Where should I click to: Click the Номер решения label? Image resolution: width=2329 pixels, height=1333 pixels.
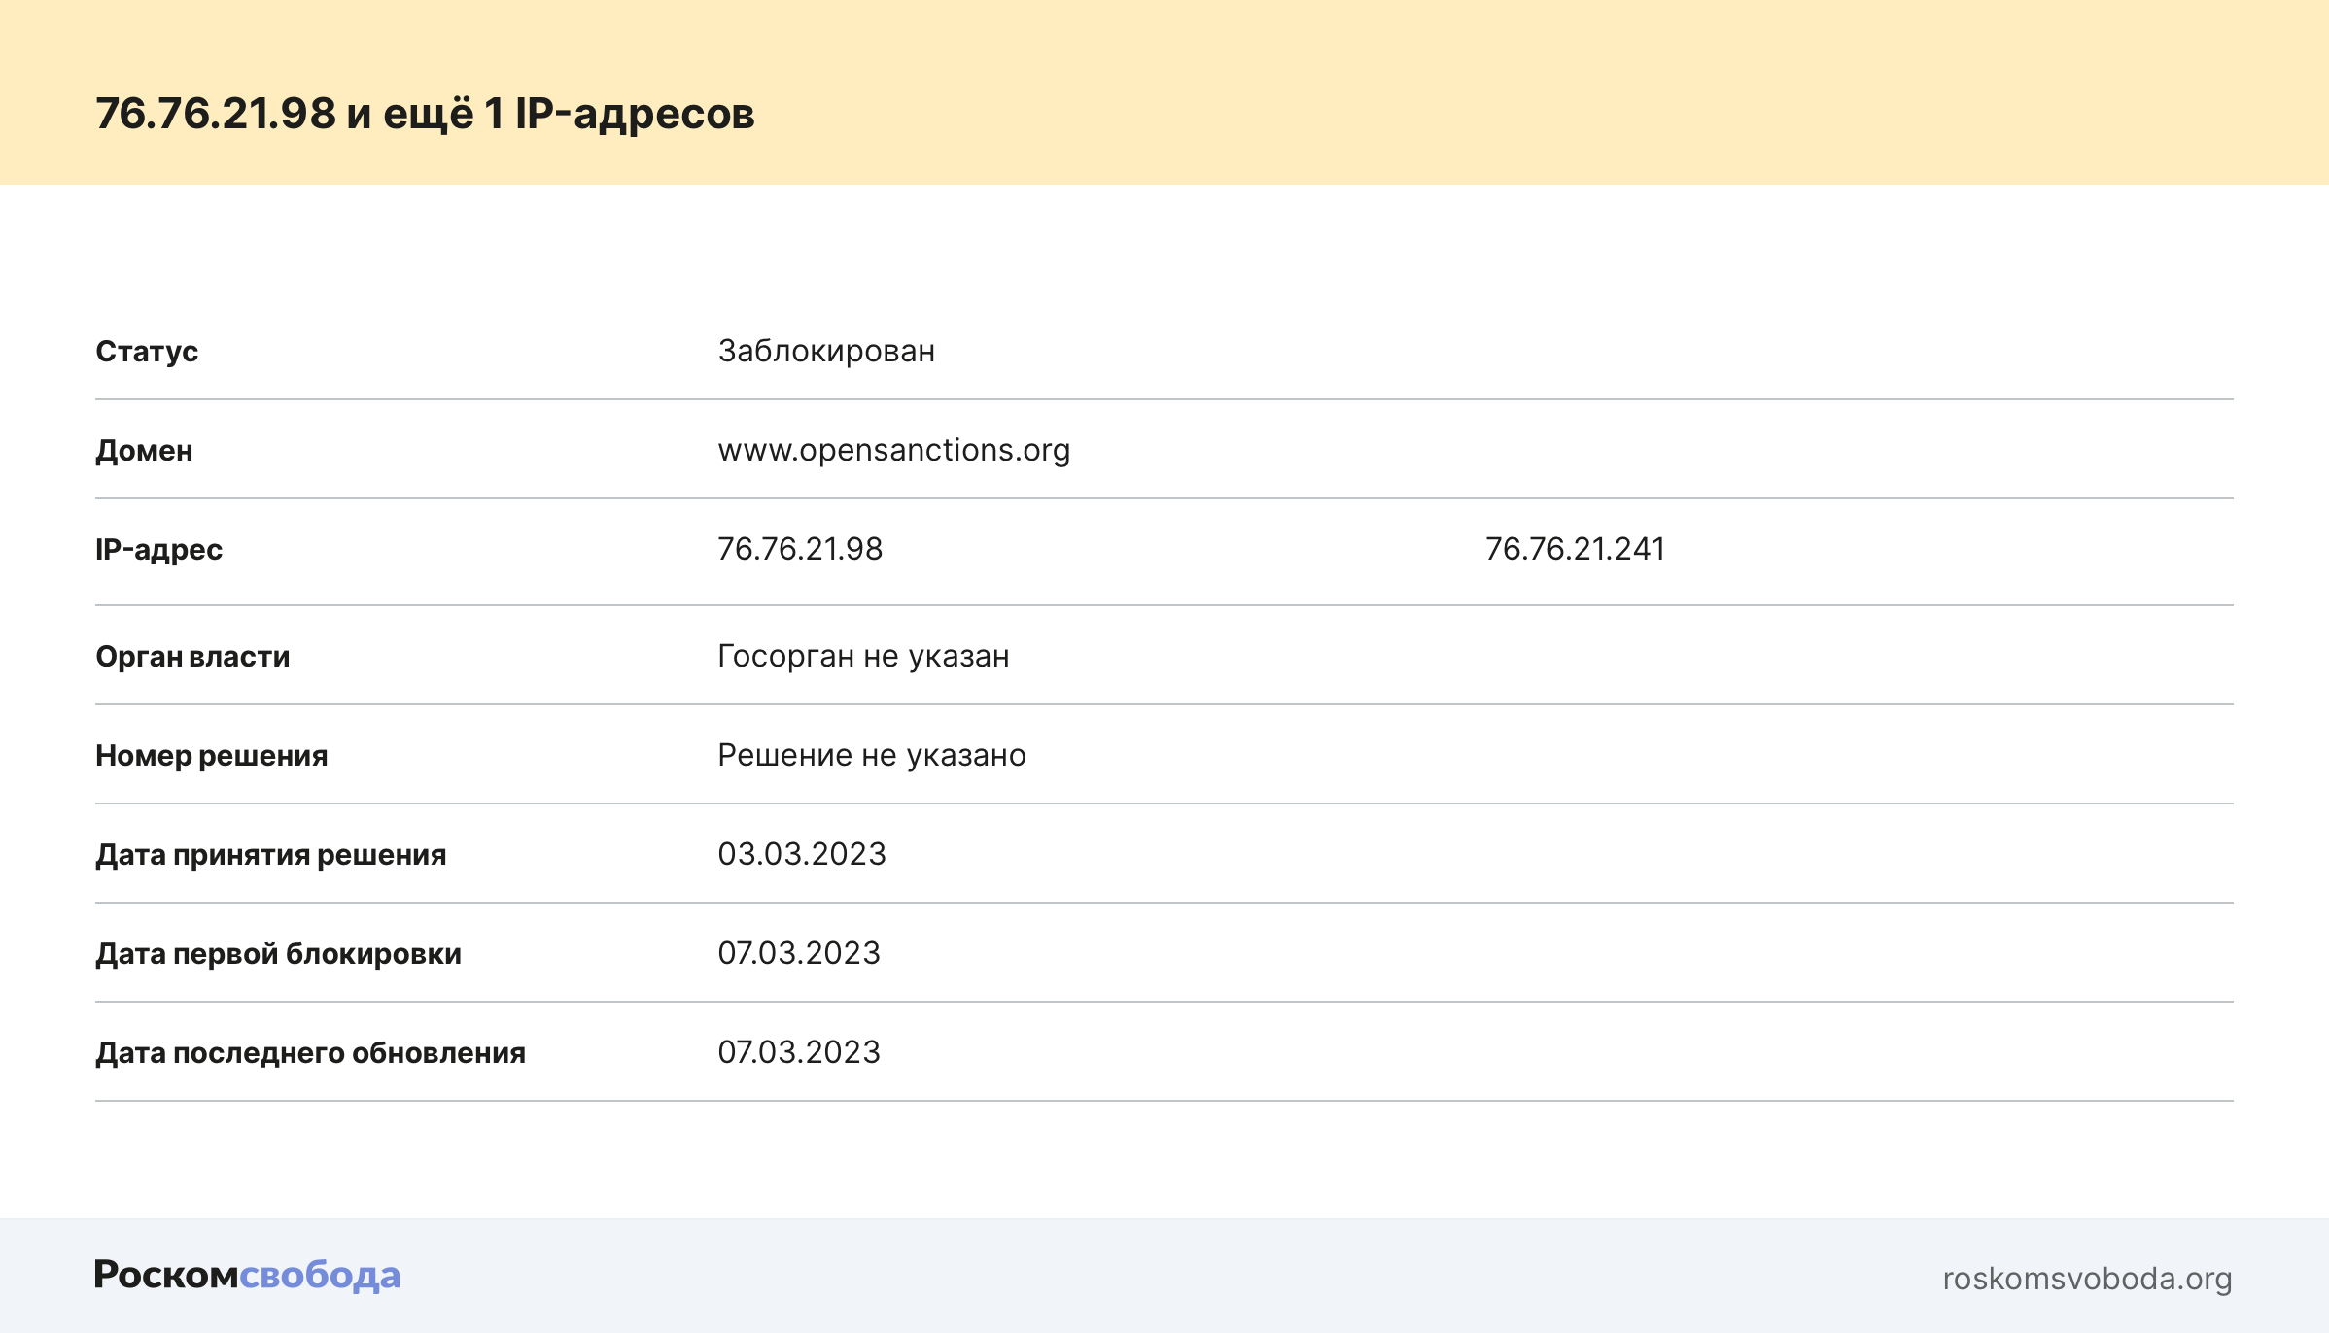coord(211,756)
